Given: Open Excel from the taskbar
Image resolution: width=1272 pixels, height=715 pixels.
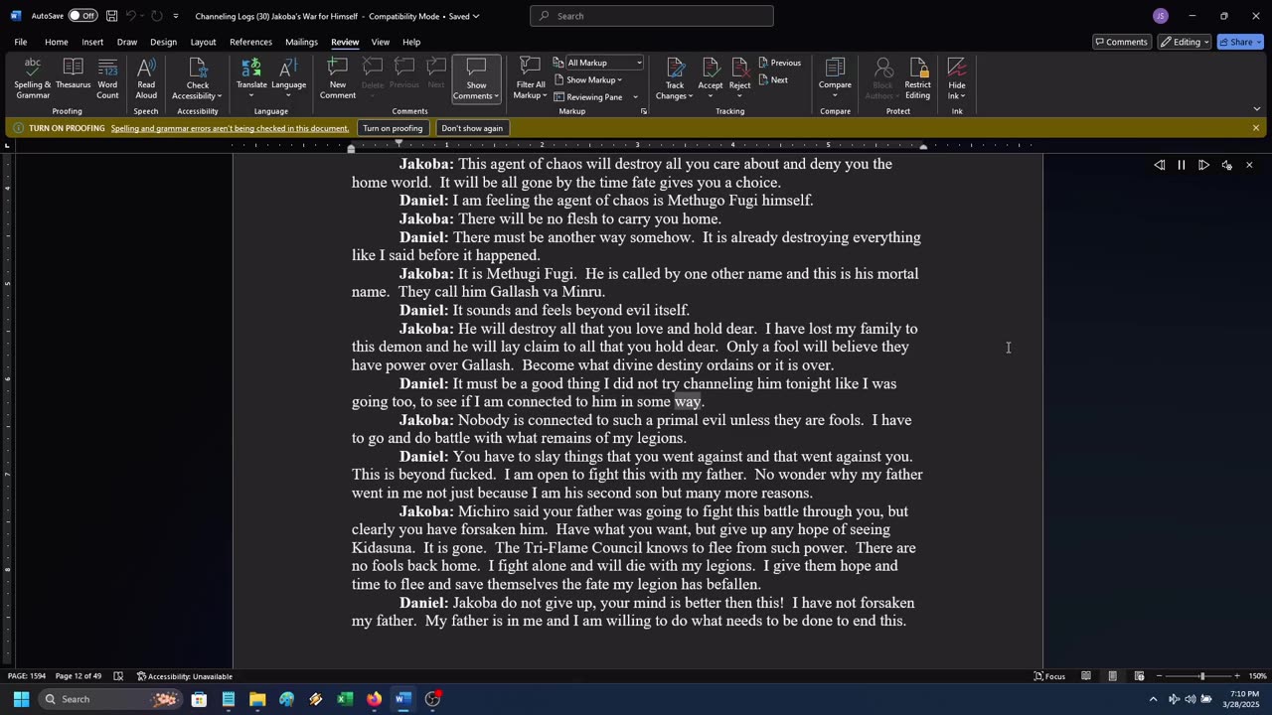Looking at the screenshot, I should (x=345, y=699).
